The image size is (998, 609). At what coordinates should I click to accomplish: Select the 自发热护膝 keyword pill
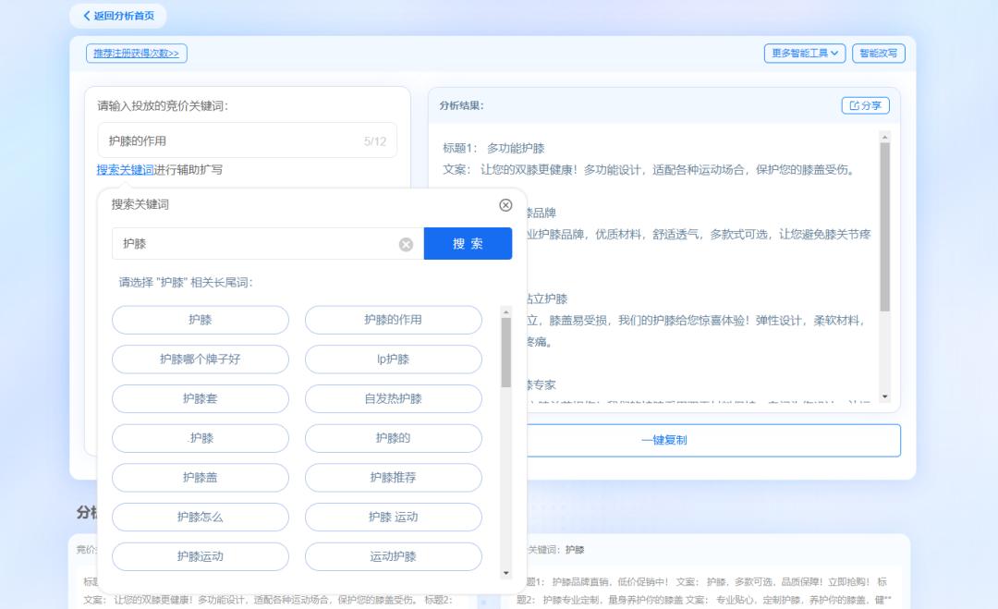coord(392,398)
